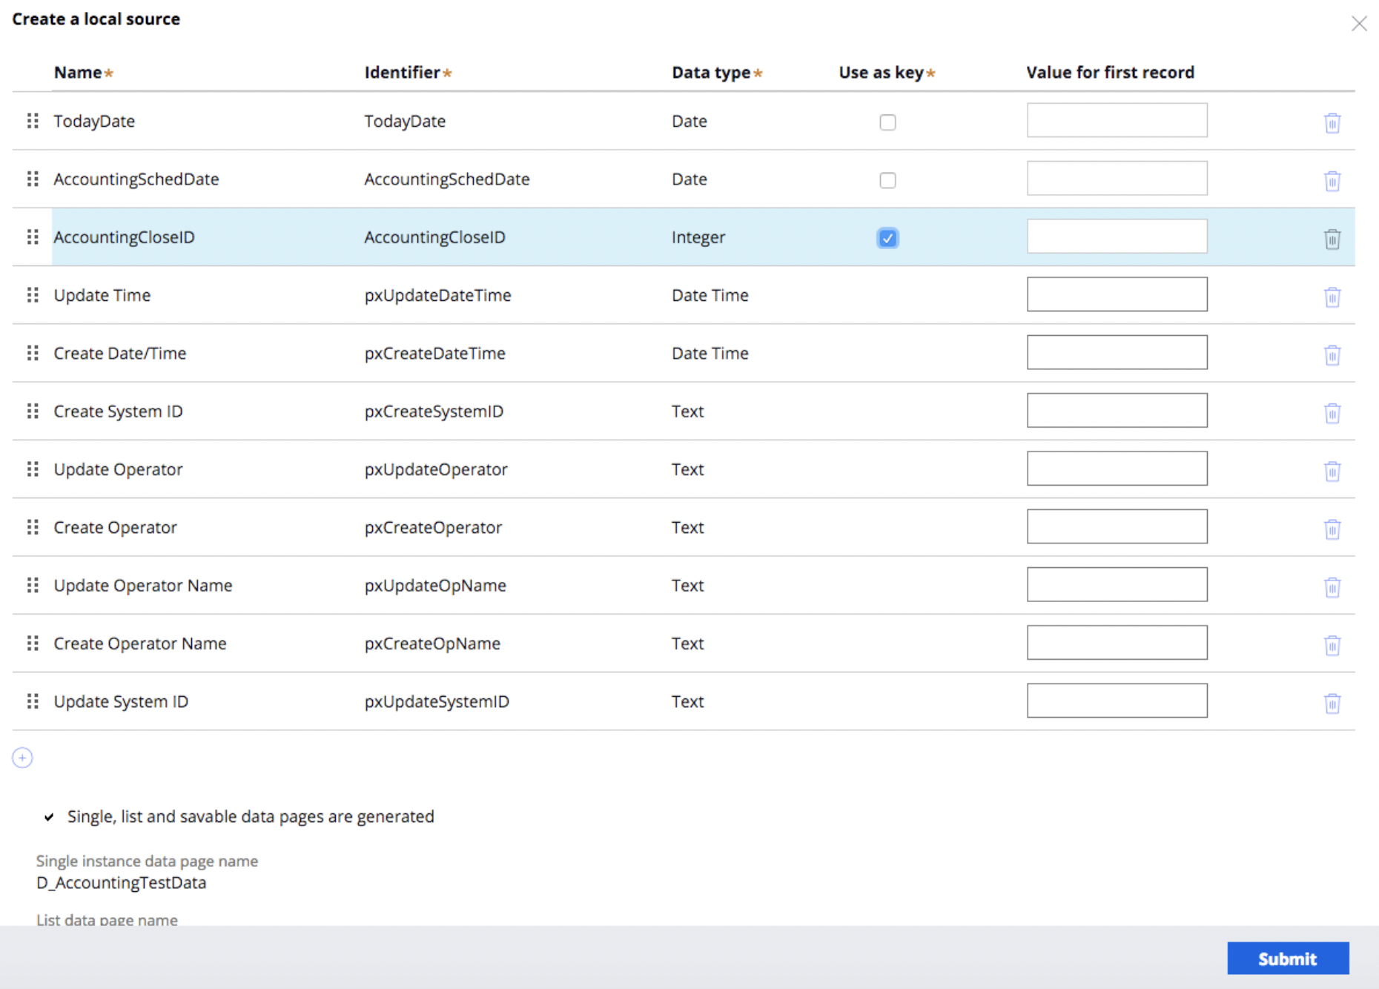The height and width of the screenshot is (989, 1379).
Task: Click first record value field for Create Date/Time
Action: (x=1117, y=352)
